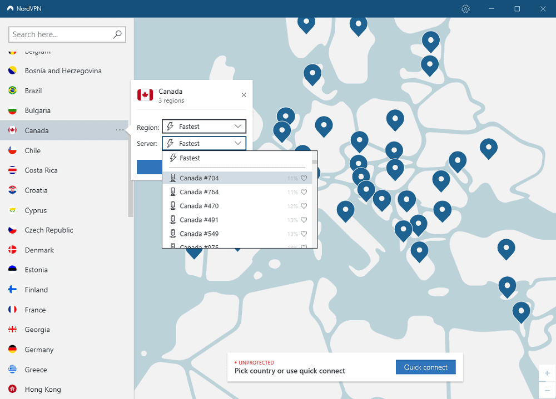Click the Germany flag icon
This screenshot has height=399, width=556.
(x=12, y=350)
